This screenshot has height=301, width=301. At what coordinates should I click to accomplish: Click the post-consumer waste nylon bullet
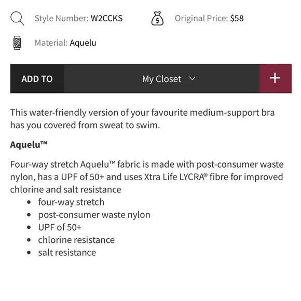tap(94, 215)
